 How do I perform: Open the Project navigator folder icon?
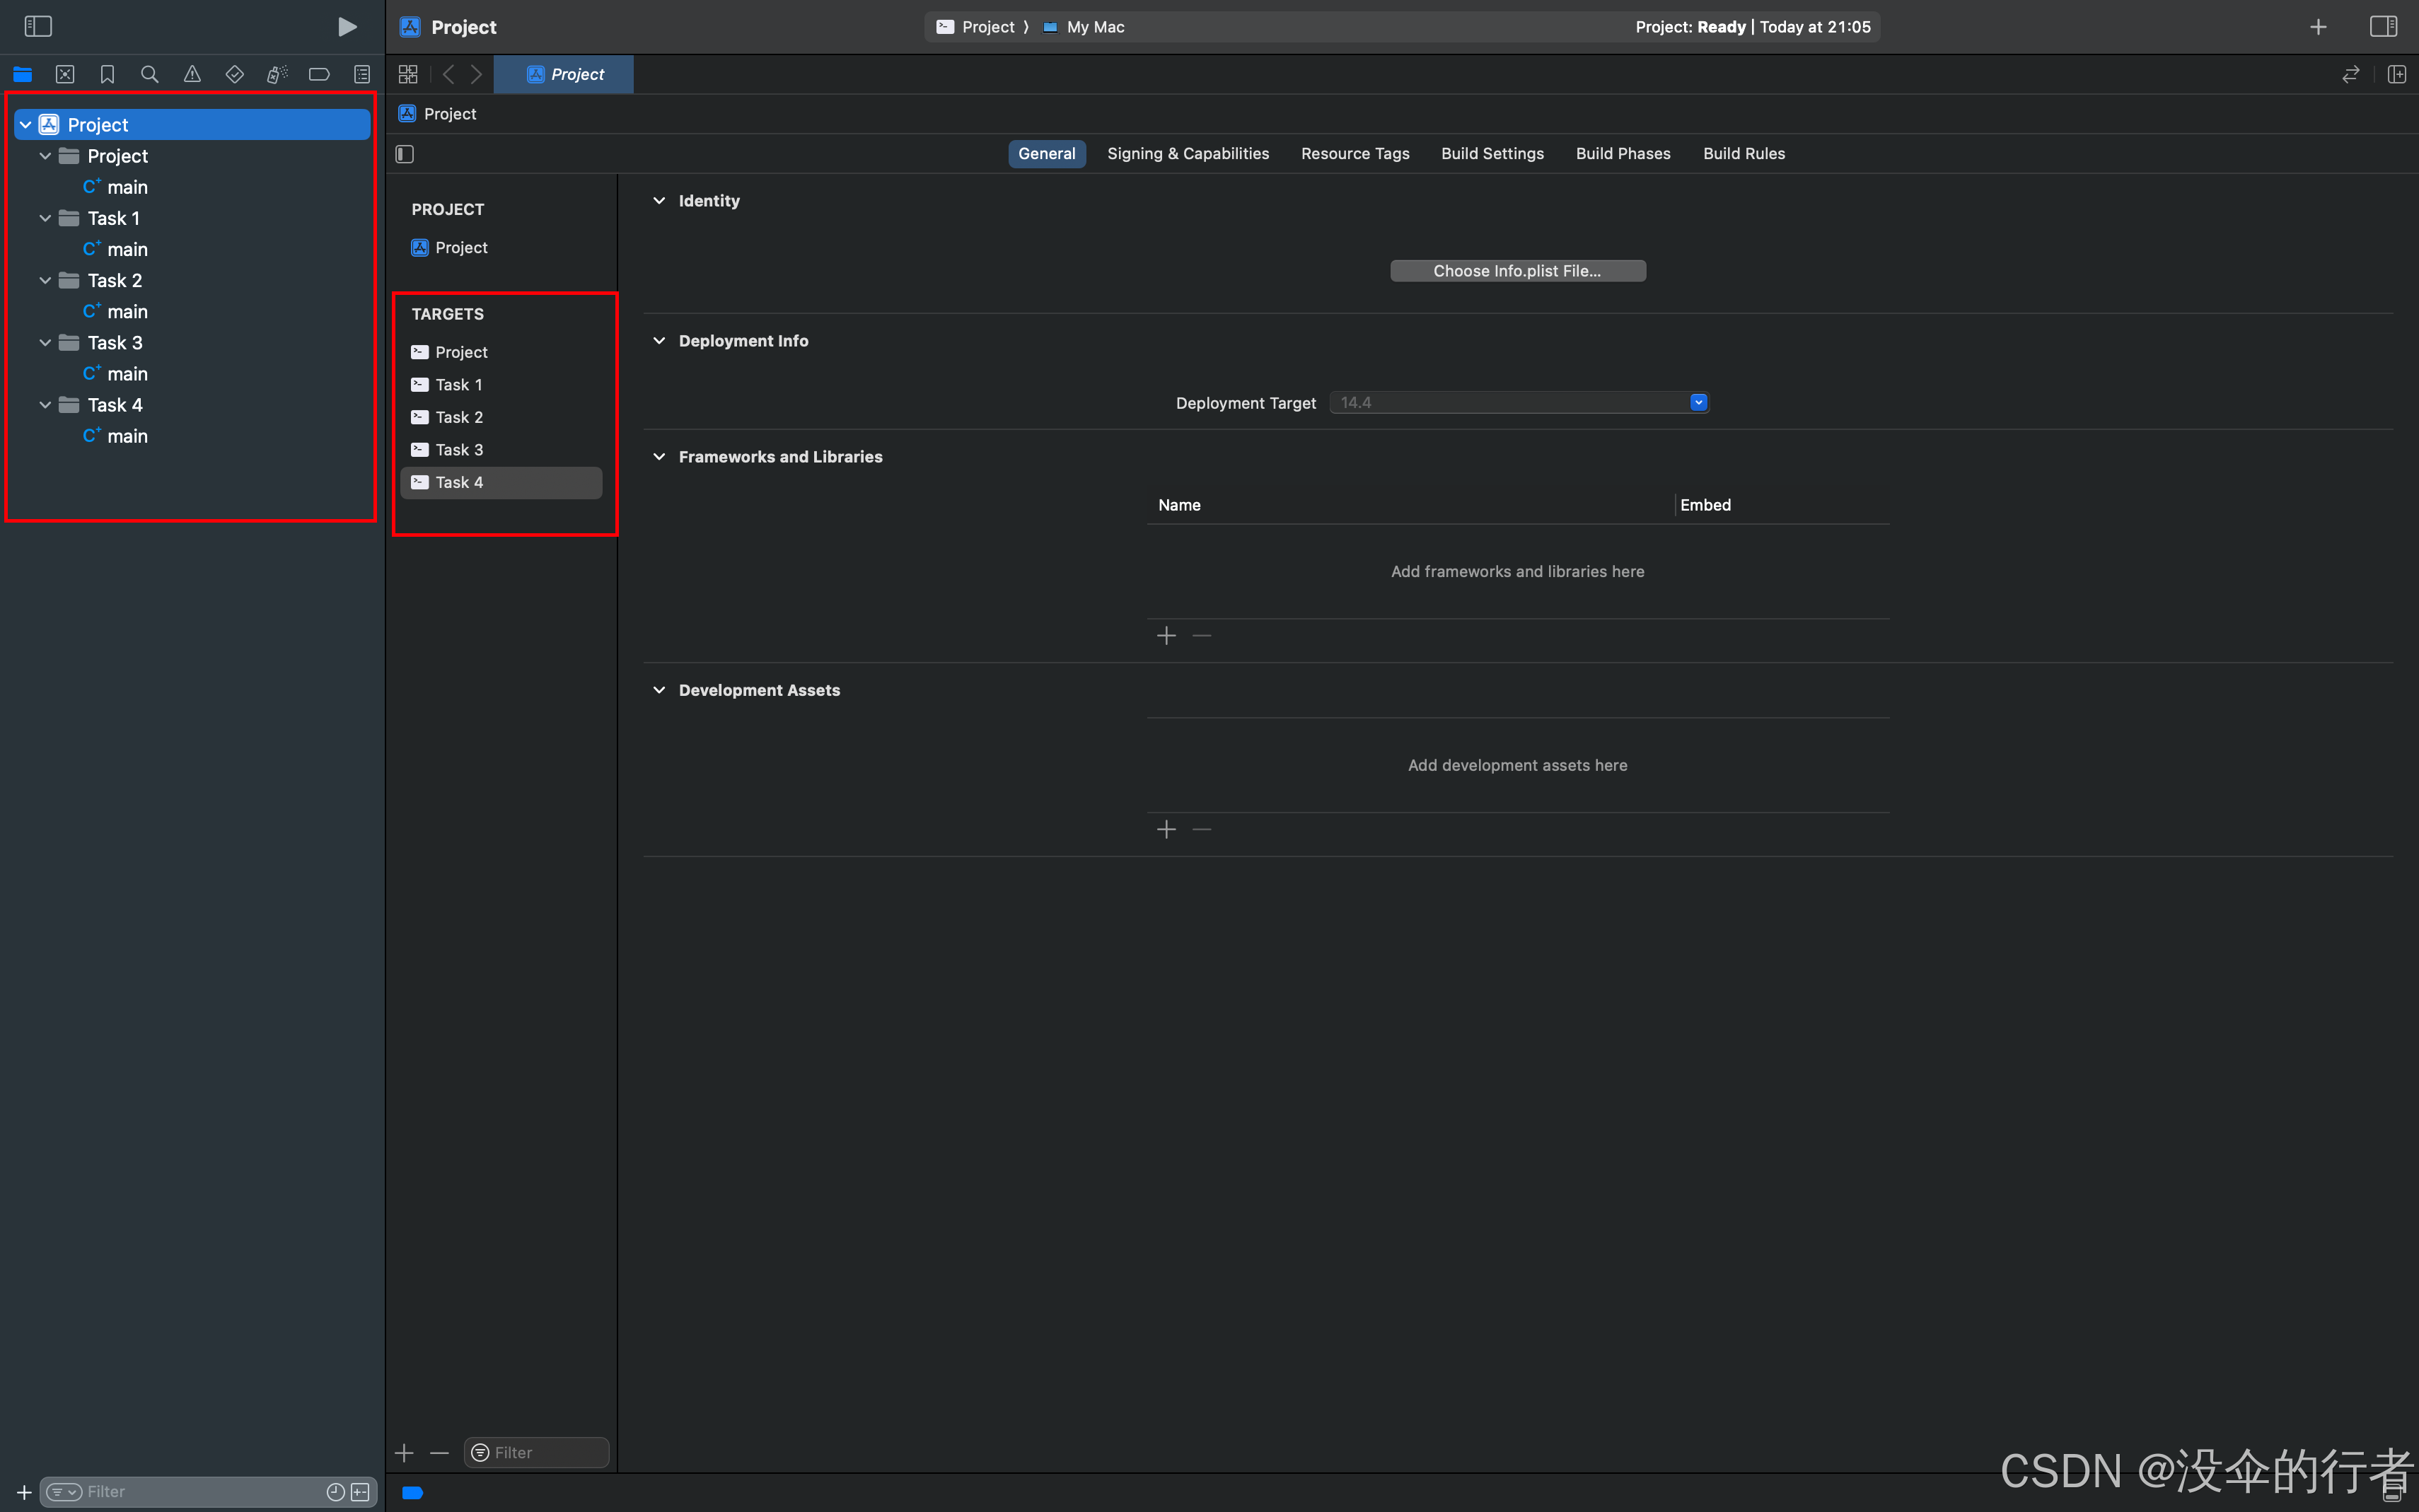pyautogui.click(x=23, y=74)
